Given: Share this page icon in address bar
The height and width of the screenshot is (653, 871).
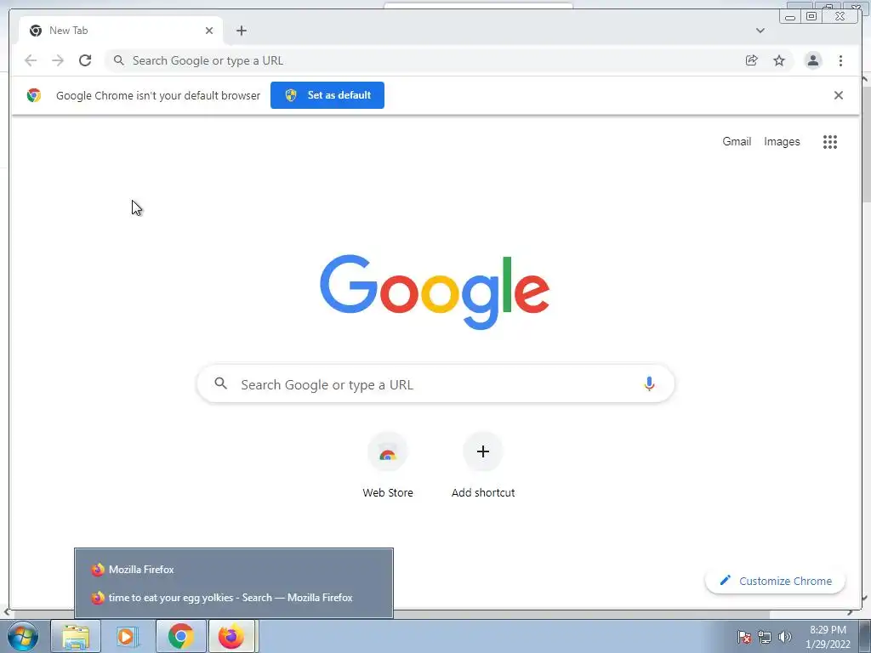Looking at the screenshot, I should tap(752, 60).
